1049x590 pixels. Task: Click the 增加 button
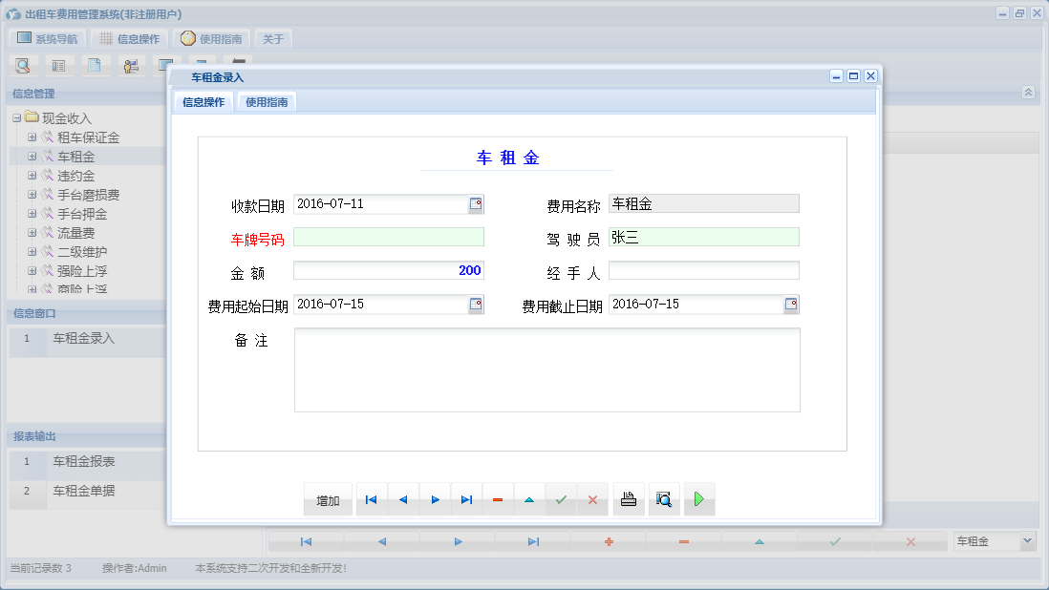point(328,500)
